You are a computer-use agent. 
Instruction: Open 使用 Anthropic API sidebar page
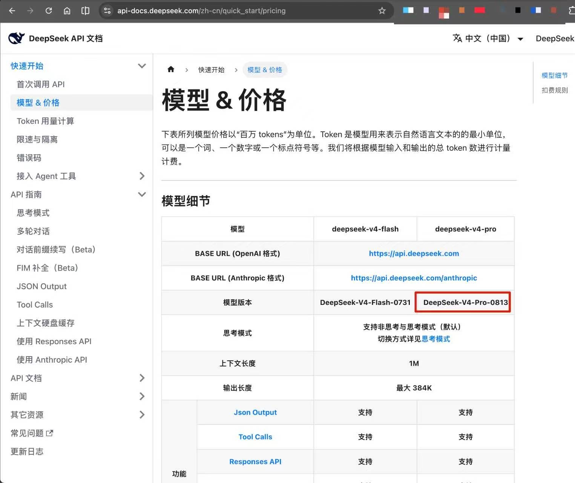pyautogui.click(x=52, y=360)
